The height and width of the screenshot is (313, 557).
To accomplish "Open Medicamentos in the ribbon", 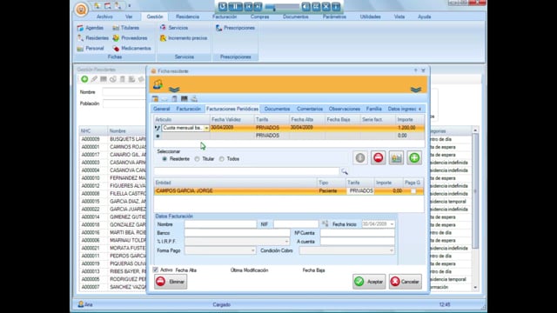I will click(x=131, y=49).
